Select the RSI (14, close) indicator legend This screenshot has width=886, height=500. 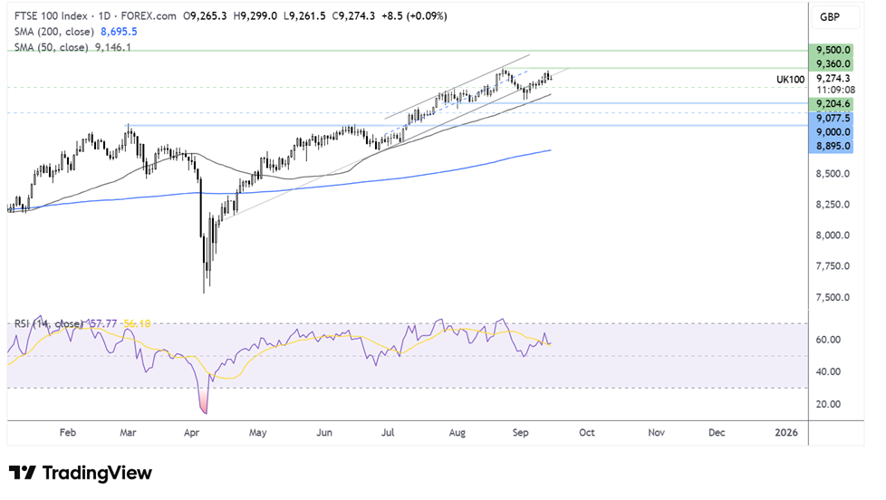(49, 323)
